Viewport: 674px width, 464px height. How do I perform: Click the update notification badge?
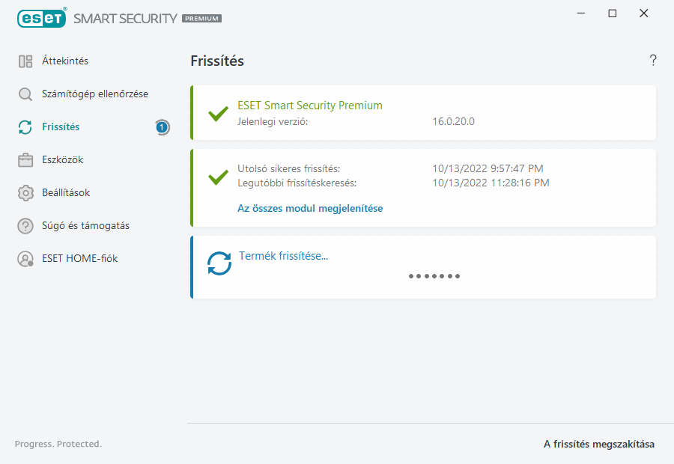[x=162, y=127]
